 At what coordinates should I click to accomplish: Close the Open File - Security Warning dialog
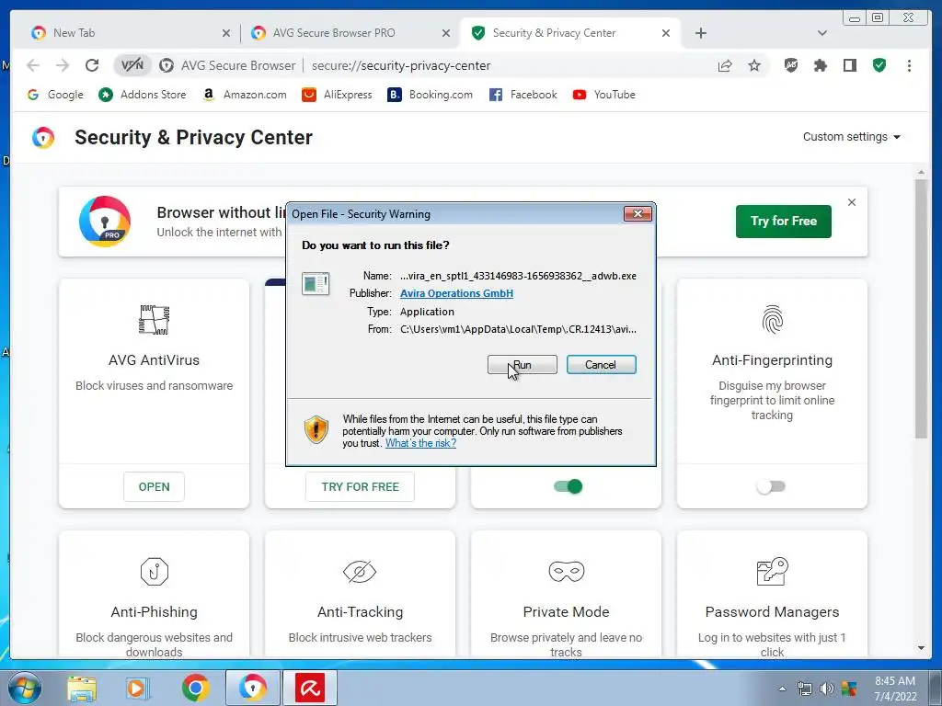click(x=638, y=213)
